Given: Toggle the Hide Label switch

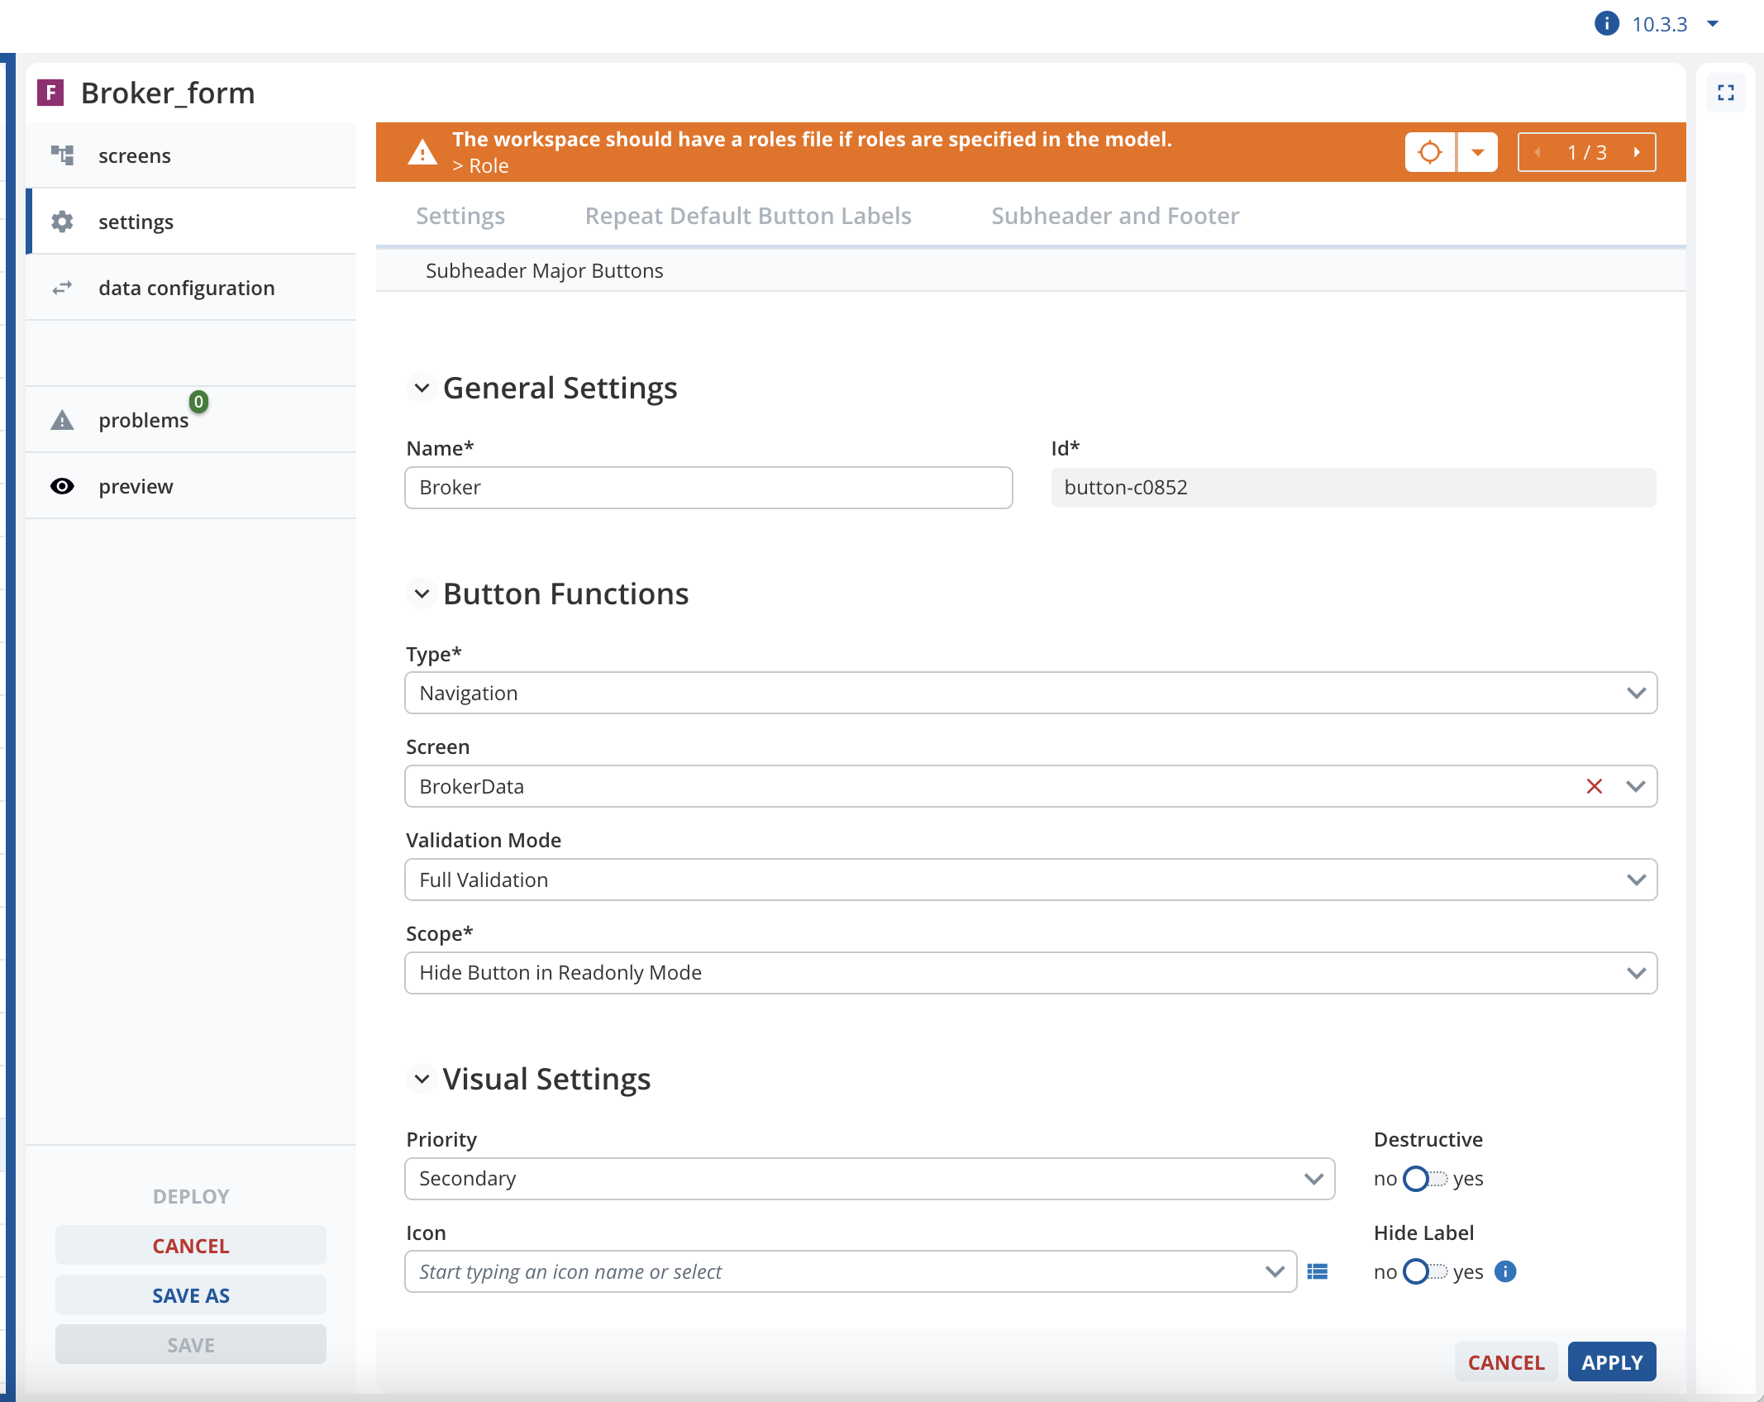Looking at the screenshot, I should point(1425,1271).
